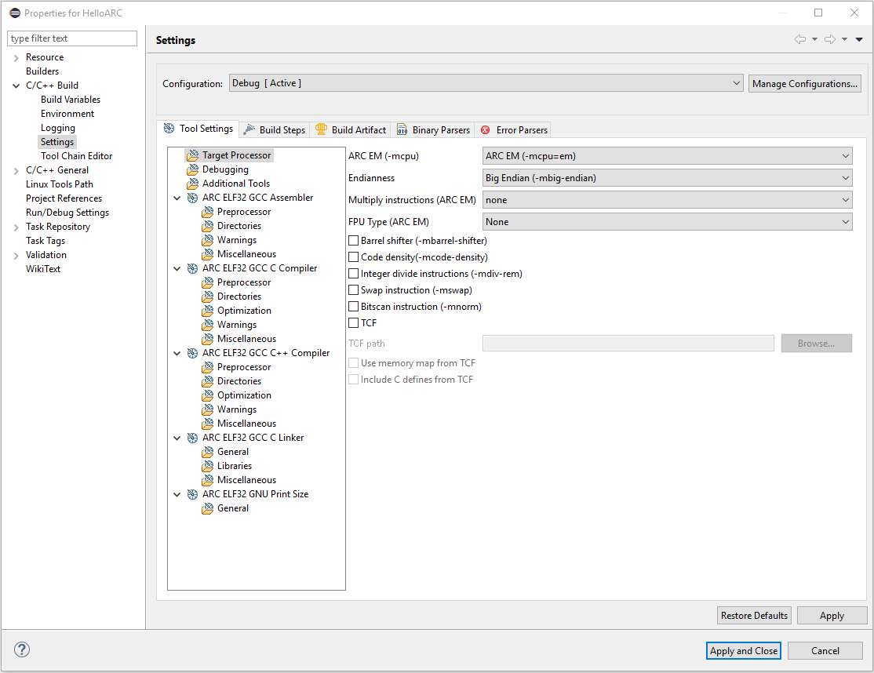Open the ARC EM -mcpu dropdown
Image resolution: width=874 pixels, height=673 pixels.
click(x=667, y=156)
